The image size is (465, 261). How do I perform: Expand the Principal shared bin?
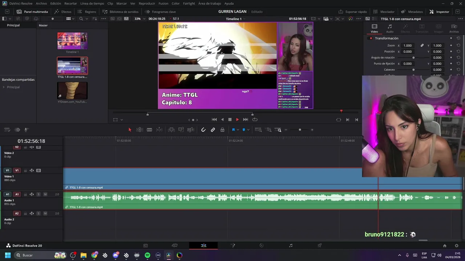(x=4, y=87)
